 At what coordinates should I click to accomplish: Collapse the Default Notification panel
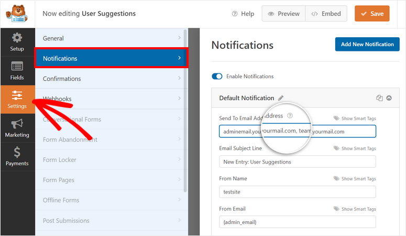[389, 98]
